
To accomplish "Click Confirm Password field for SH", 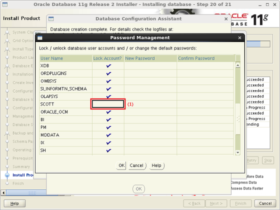I will 205,150.
